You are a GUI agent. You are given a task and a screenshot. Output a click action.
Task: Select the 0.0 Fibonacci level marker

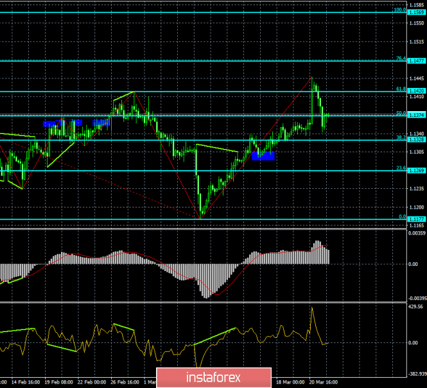point(402,216)
